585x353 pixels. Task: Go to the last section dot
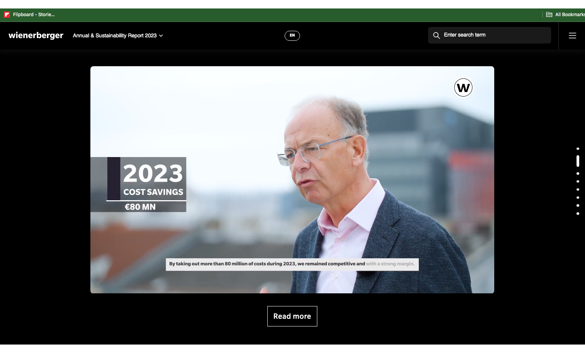pos(578,213)
